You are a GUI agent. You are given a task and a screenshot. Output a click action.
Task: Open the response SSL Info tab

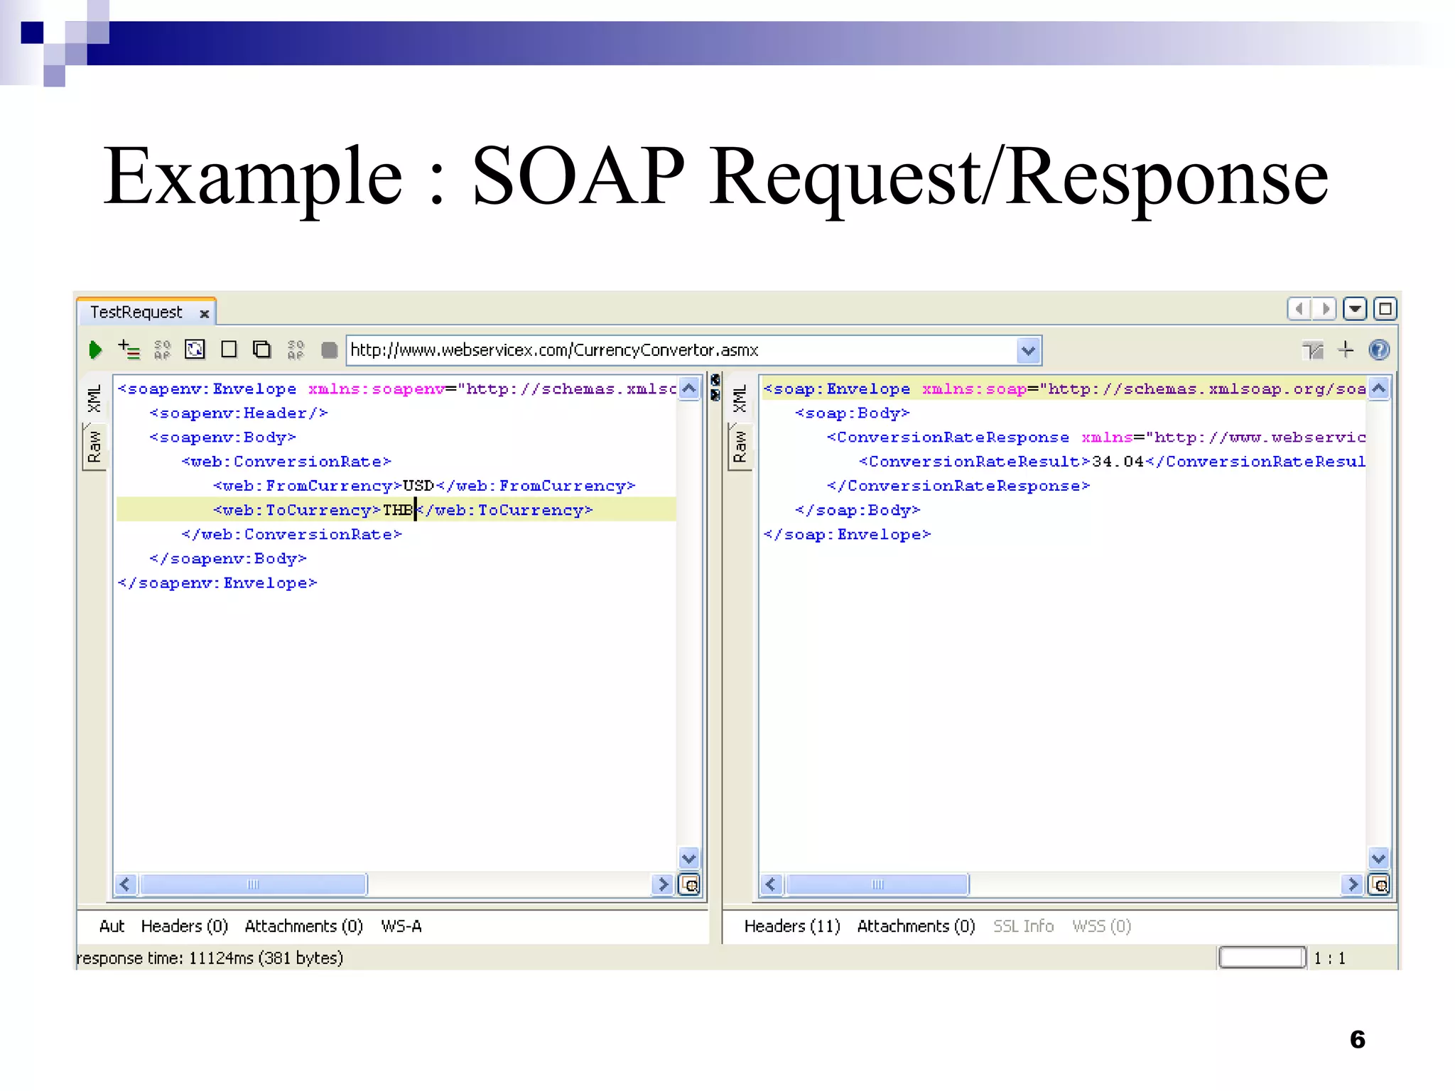point(1023,926)
